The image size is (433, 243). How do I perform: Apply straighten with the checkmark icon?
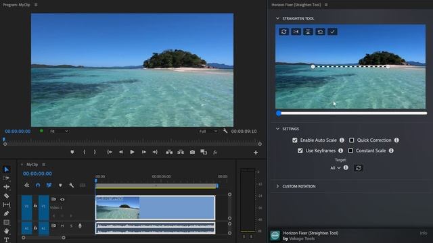(332, 32)
